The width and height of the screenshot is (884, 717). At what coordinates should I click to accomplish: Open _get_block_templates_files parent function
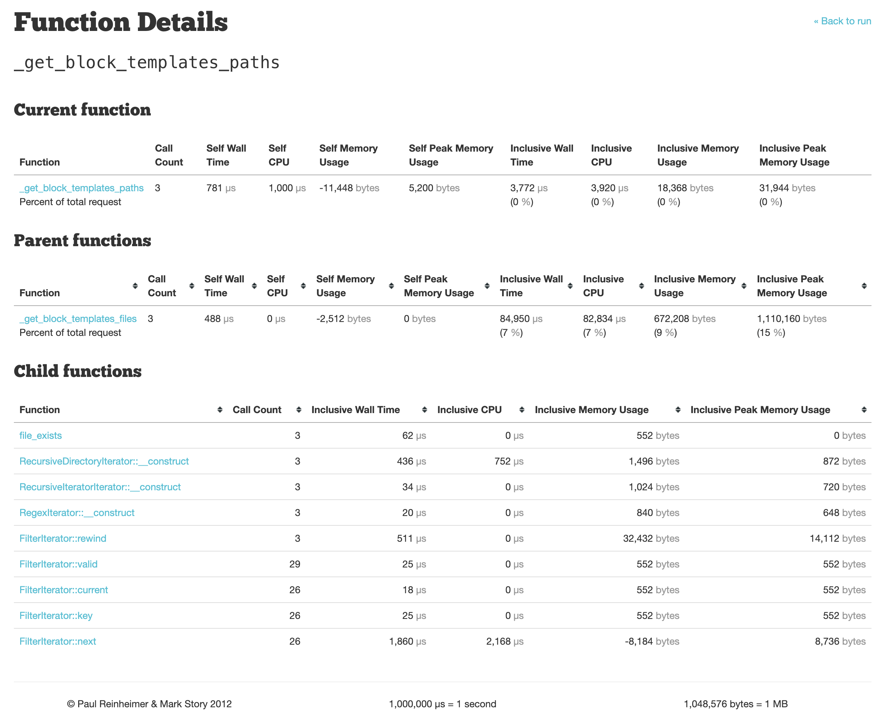(x=78, y=319)
